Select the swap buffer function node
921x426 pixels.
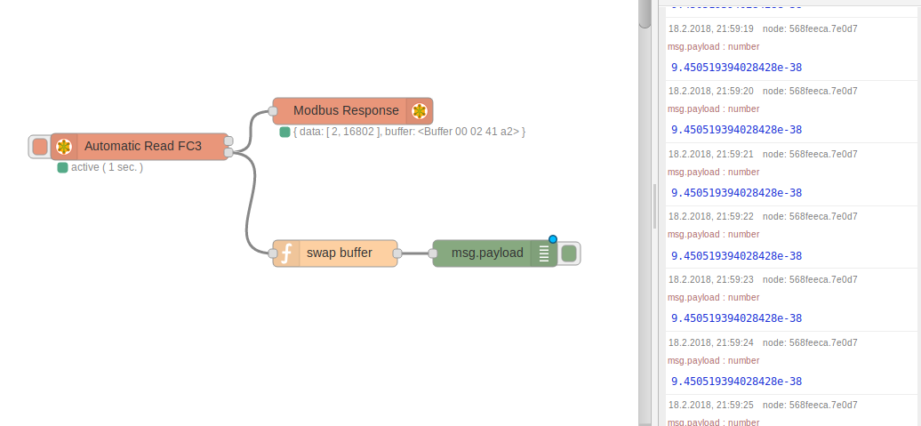pos(335,253)
